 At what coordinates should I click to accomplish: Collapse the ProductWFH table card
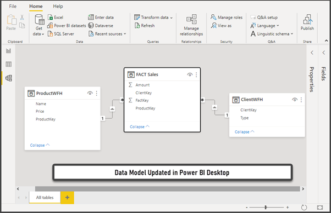(40, 145)
